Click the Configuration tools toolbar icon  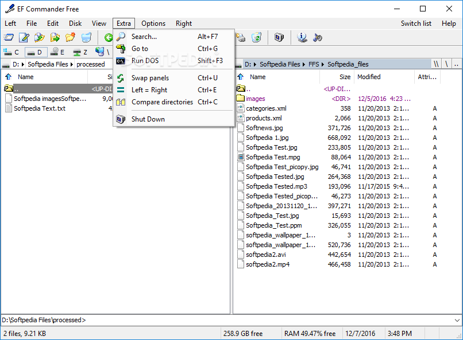[x=318, y=37]
